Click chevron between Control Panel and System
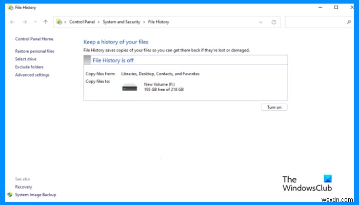This screenshot has width=359, height=205. point(98,22)
